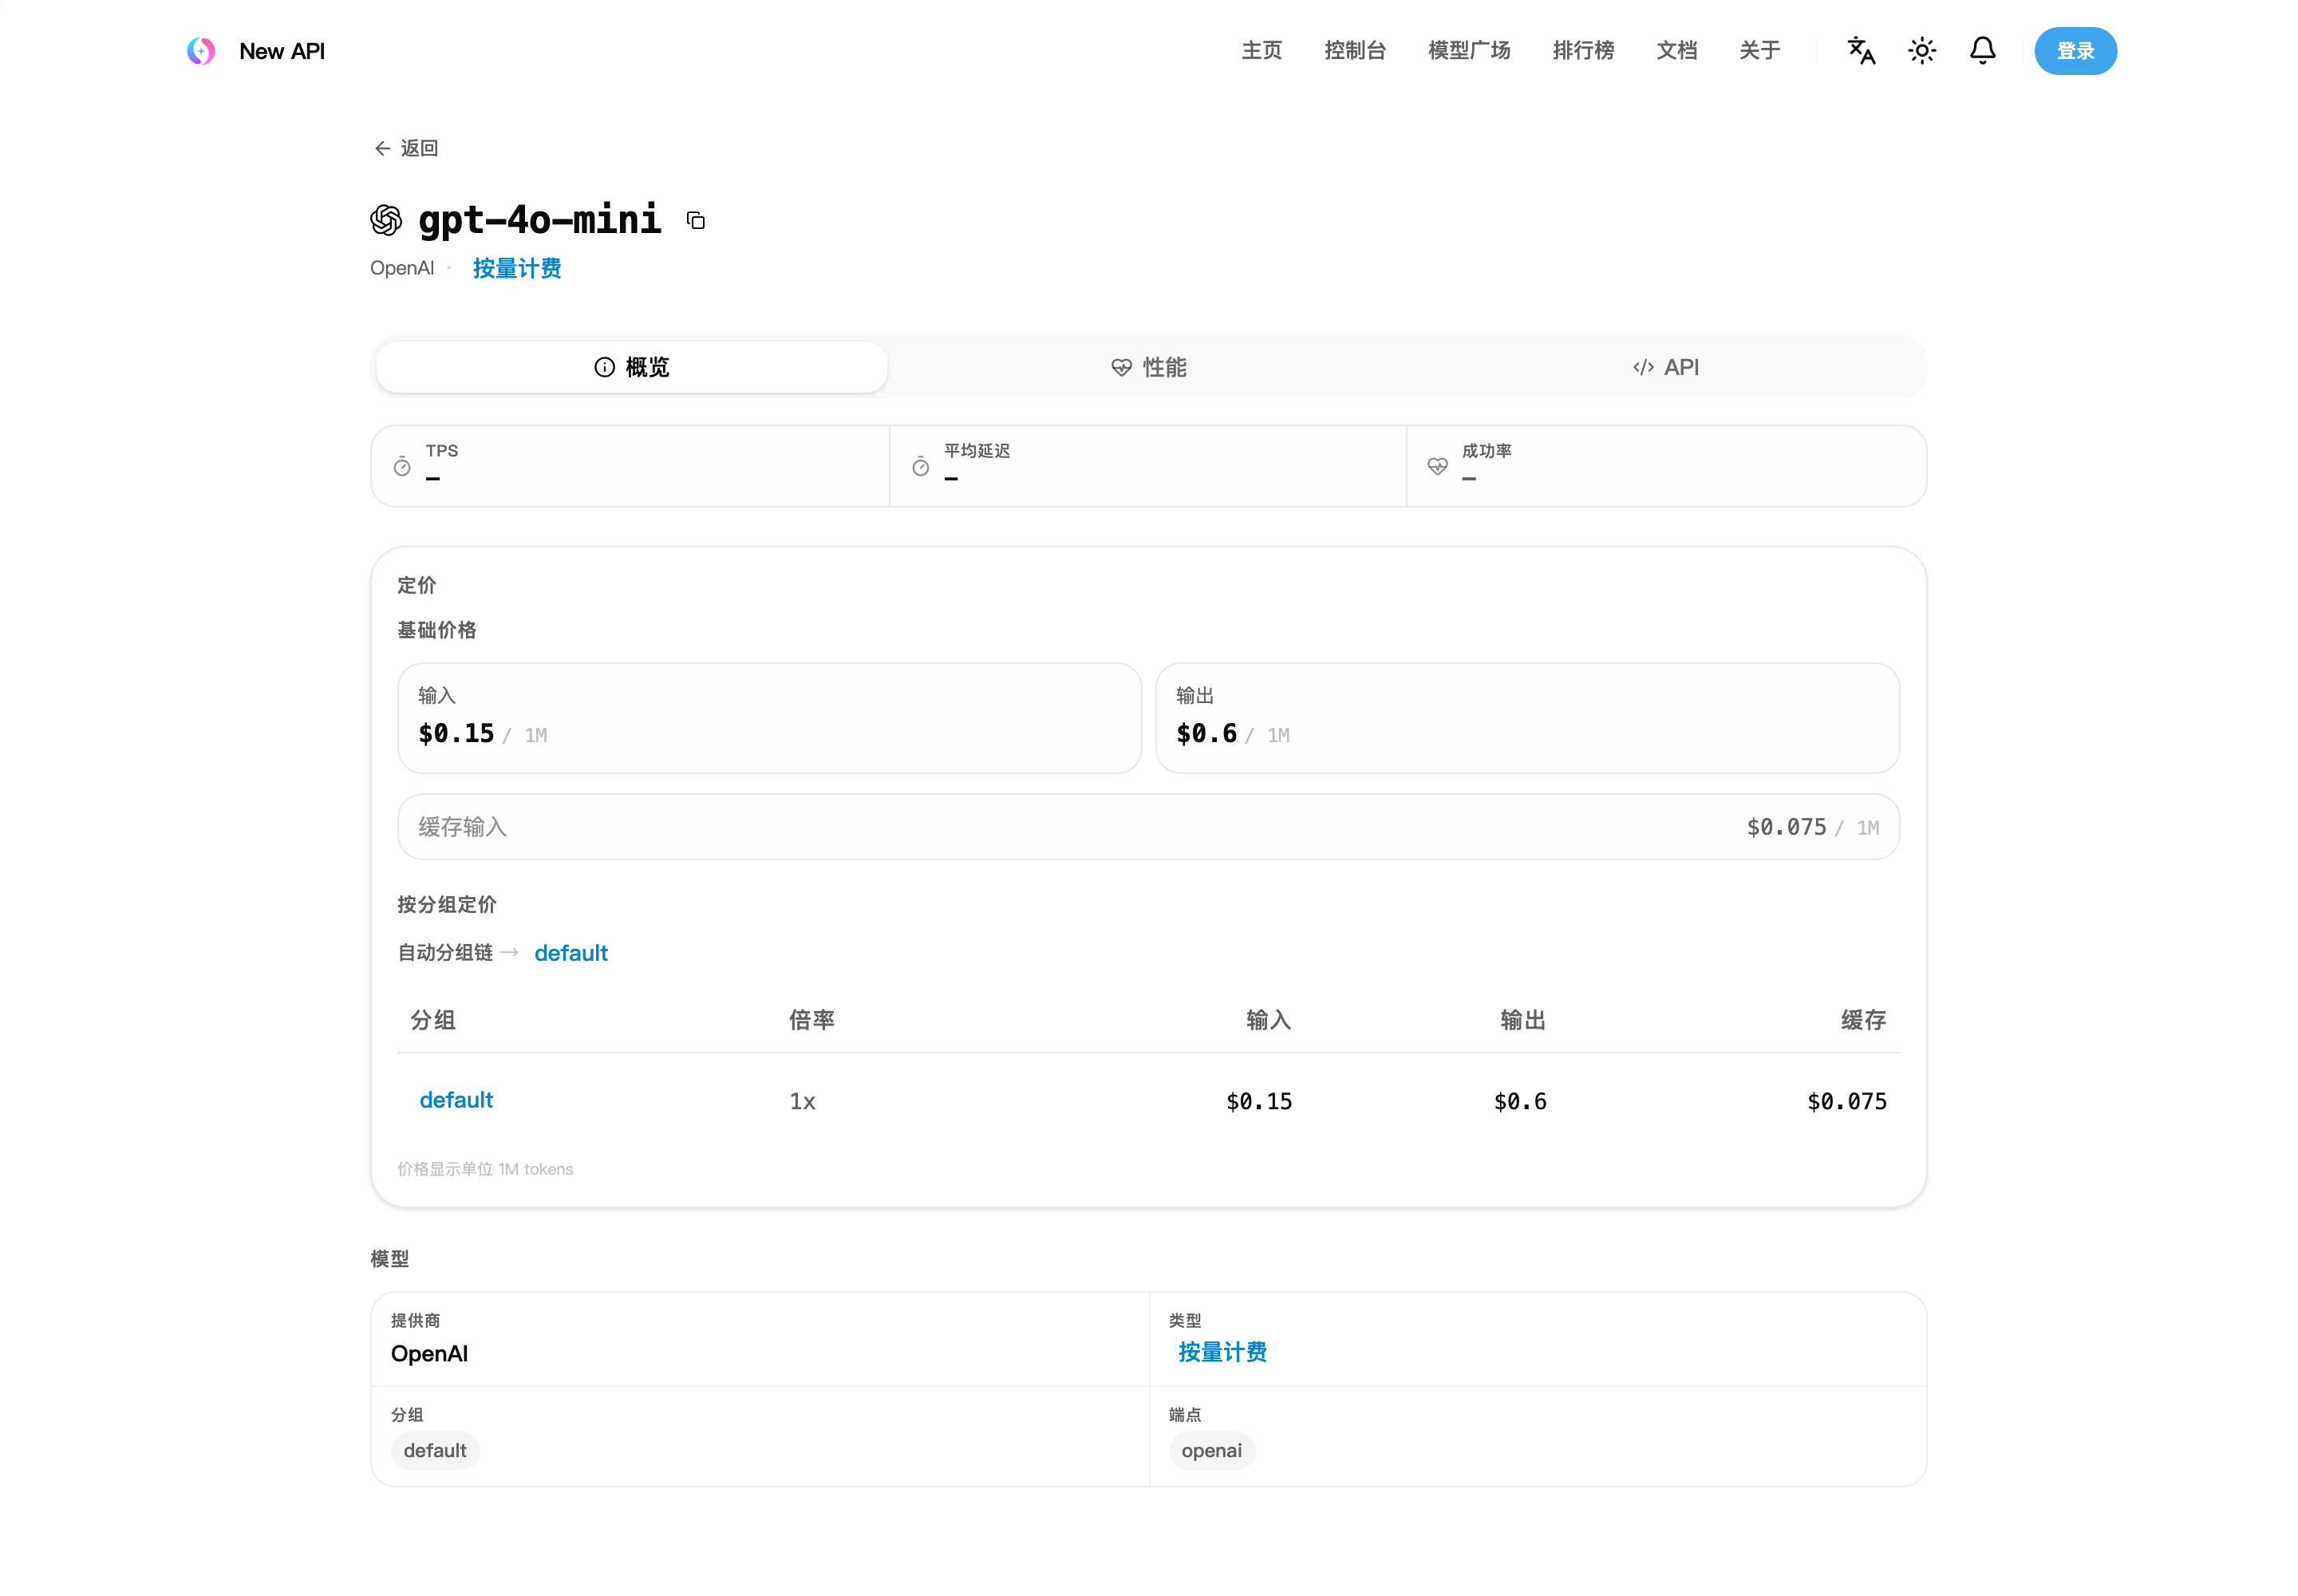Screen dimensions: 2298x1596
Task: Open the 排行榜 nav item
Action: pyautogui.click(x=1583, y=51)
